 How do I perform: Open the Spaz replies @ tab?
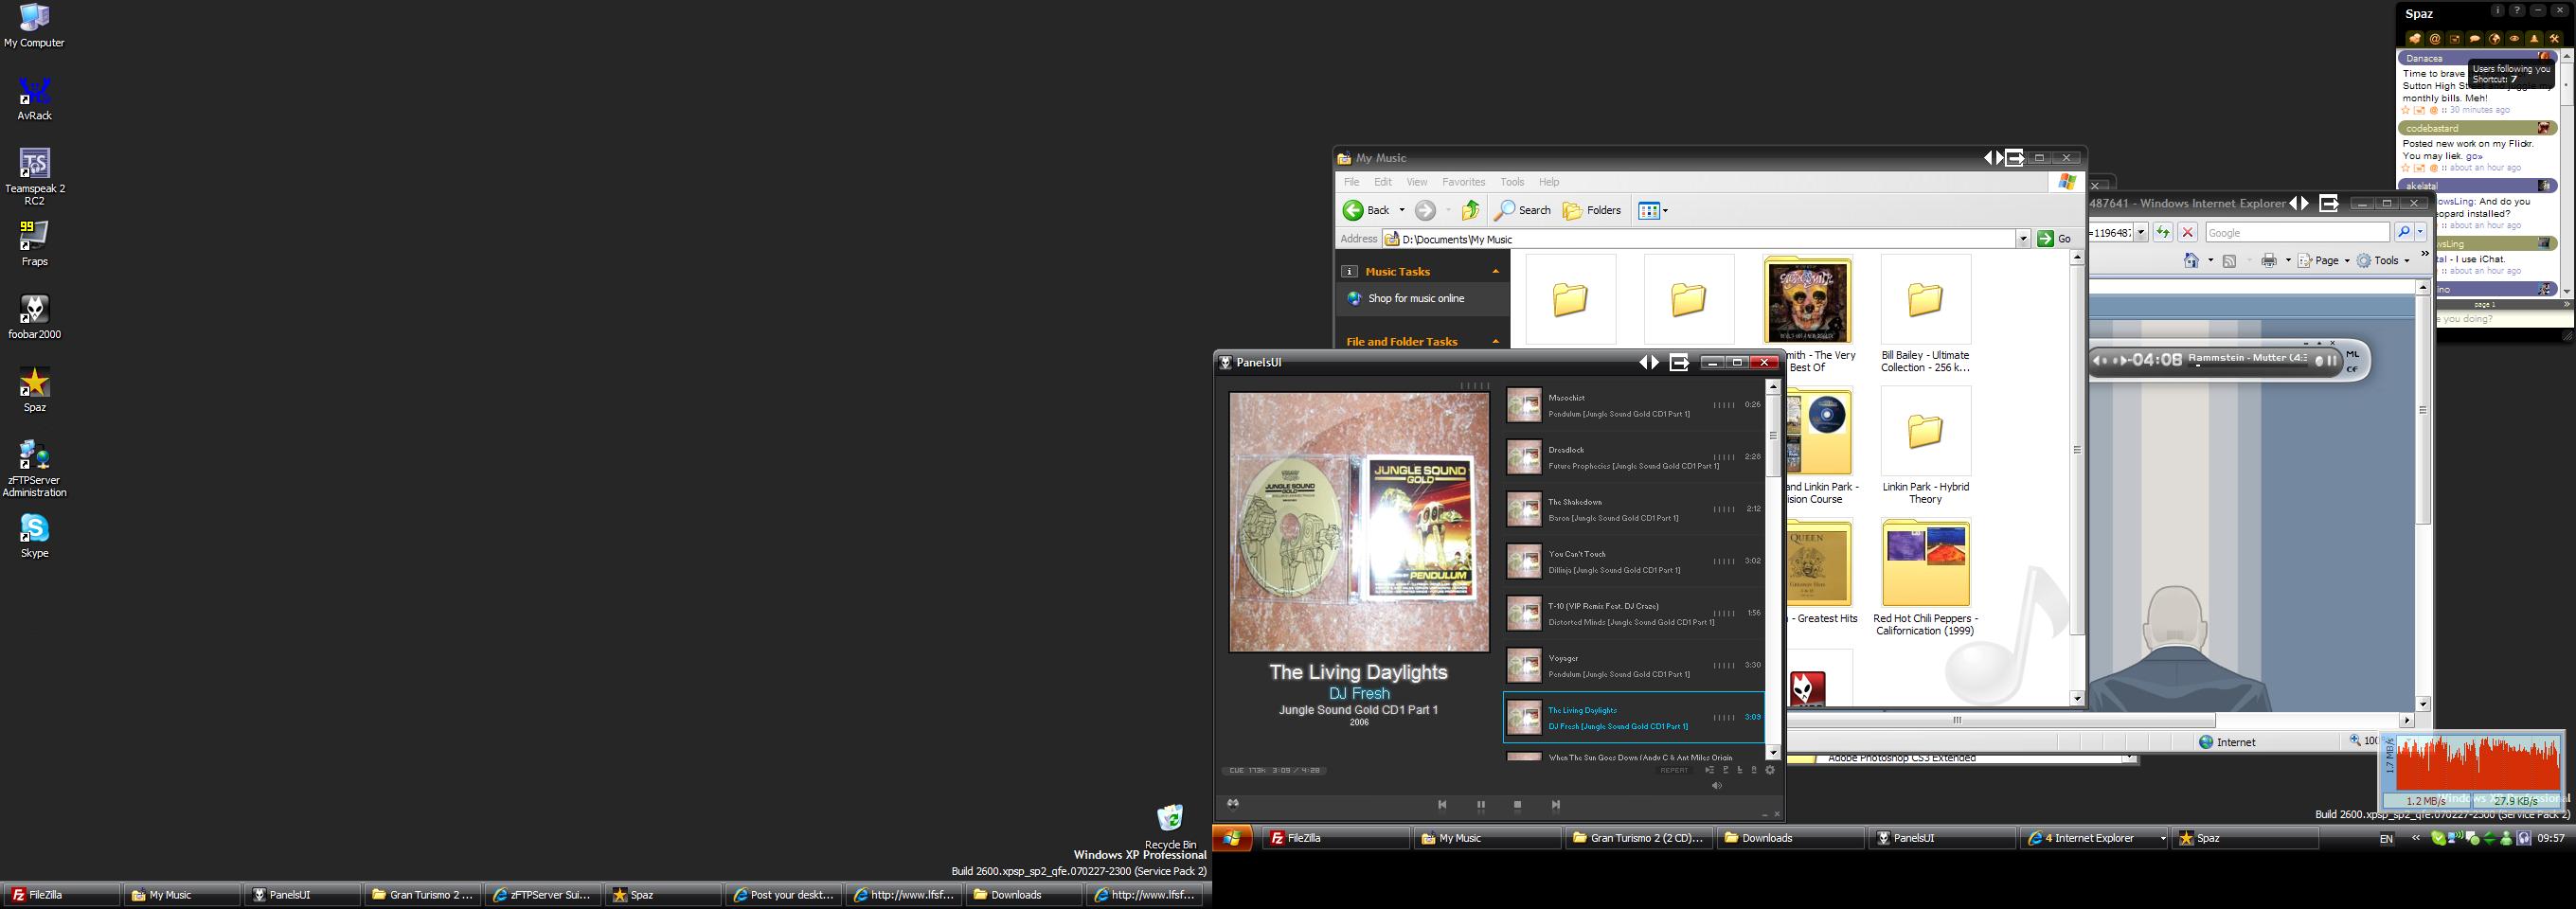(x=2435, y=39)
